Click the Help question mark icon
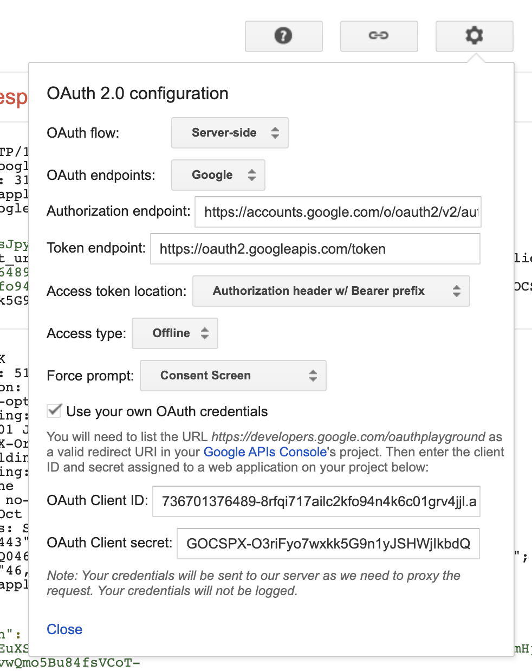The height and width of the screenshot is (671, 532). (283, 36)
